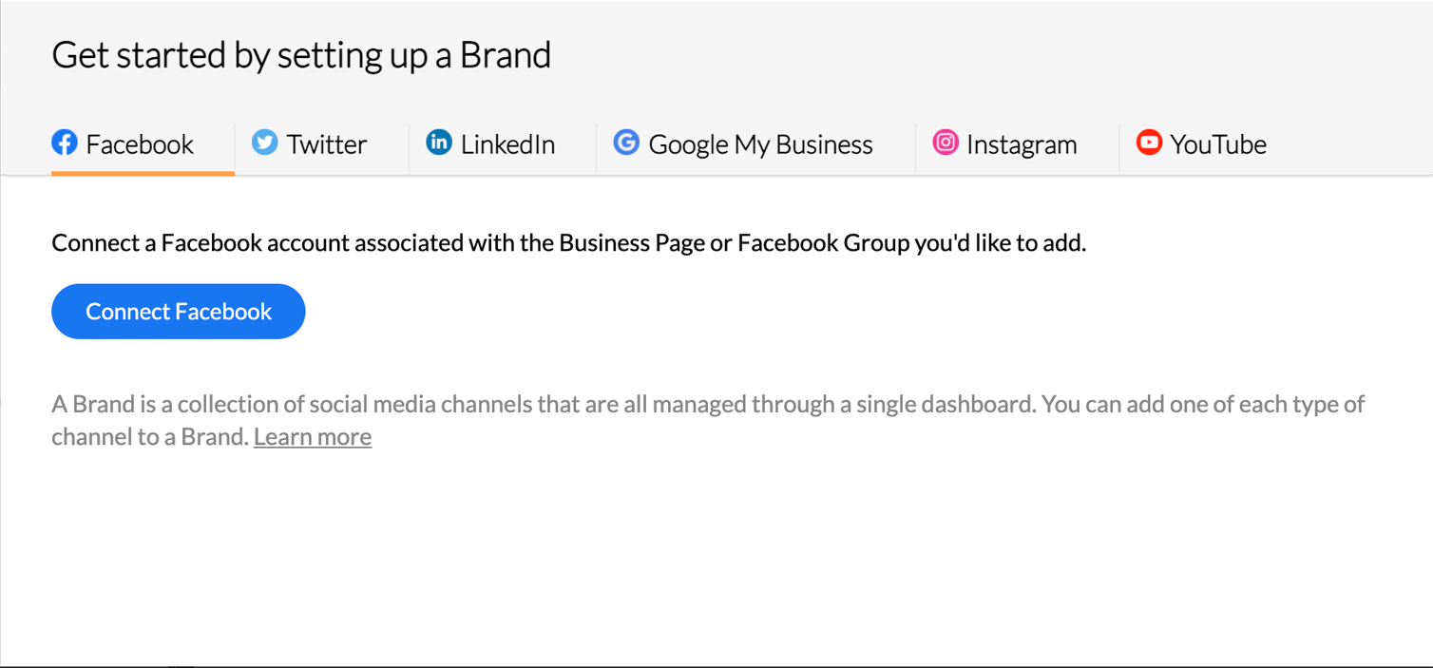Click the Twitter bird icon
Image resolution: width=1433 pixels, height=668 pixels.
(264, 143)
